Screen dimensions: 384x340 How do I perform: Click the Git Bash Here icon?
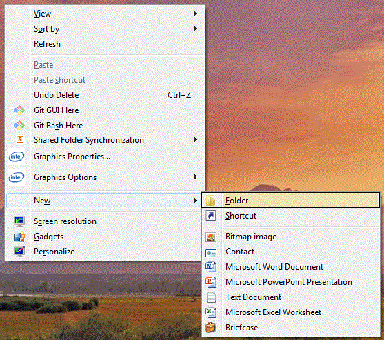click(x=19, y=126)
